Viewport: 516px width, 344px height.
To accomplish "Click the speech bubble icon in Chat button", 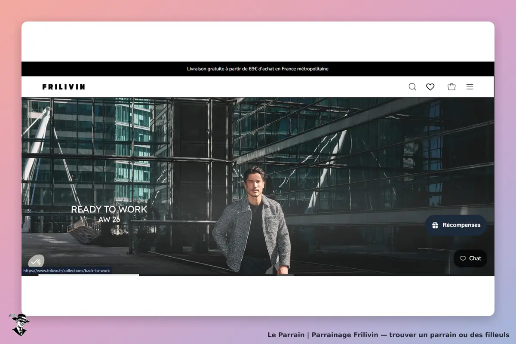I will click(x=463, y=258).
